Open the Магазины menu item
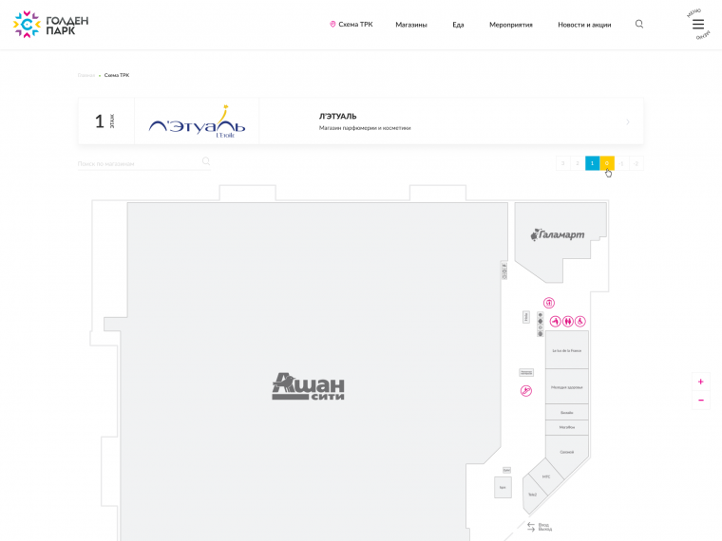This screenshot has width=722, height=541. point(411,25)
